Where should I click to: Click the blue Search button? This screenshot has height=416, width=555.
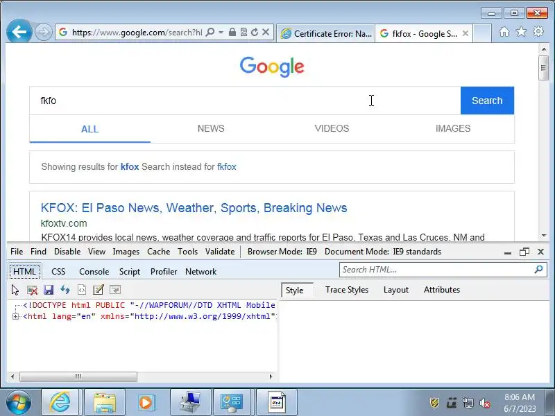point(487,101)
